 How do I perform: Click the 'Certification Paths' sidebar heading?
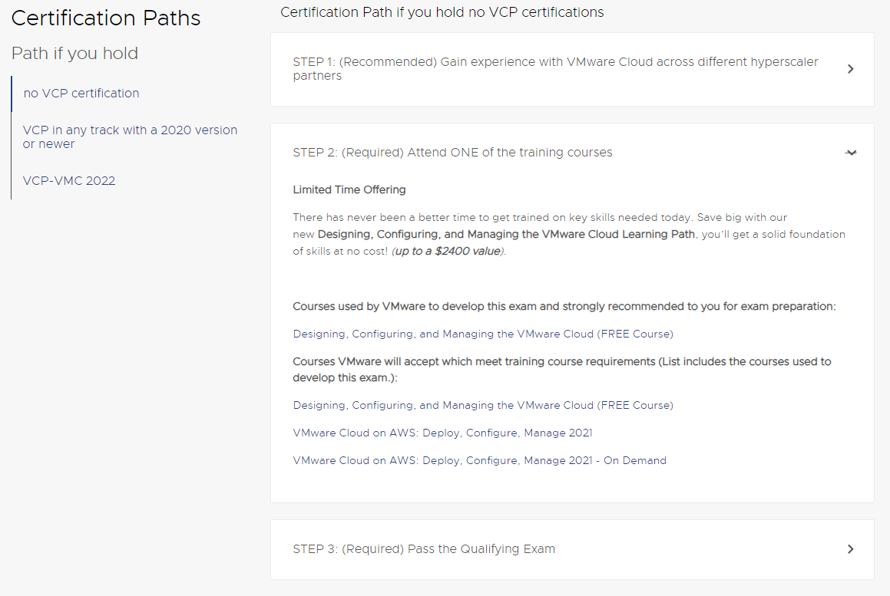pos(106,18)
